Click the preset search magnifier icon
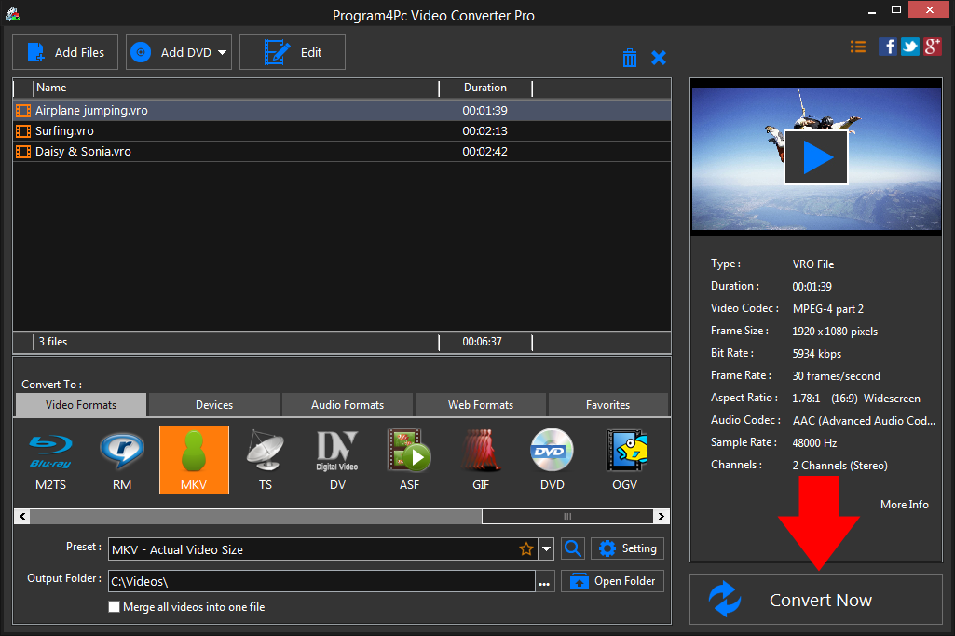Viewport: 955px width, 636px height. click(x=573, y=548)
